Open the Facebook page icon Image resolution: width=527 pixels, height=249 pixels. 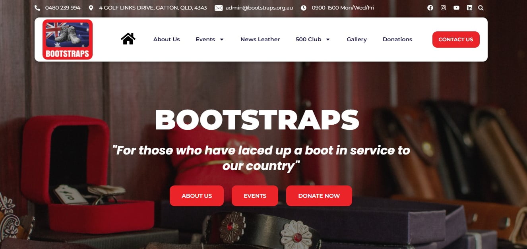pos(430,8)
